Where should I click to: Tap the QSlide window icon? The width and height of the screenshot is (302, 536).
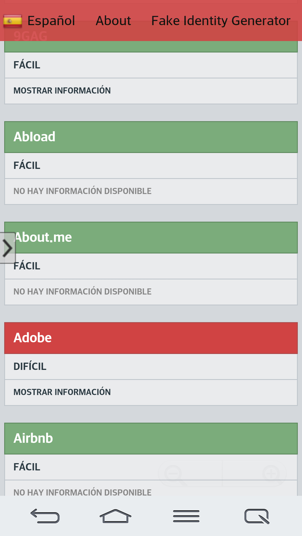click(257, 516)
